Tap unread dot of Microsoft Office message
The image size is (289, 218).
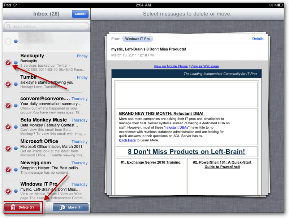tap(16, 148)
